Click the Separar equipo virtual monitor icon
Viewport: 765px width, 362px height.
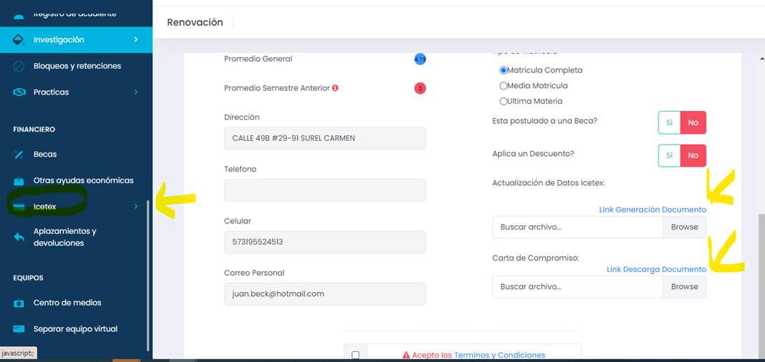tap(19, 329)
